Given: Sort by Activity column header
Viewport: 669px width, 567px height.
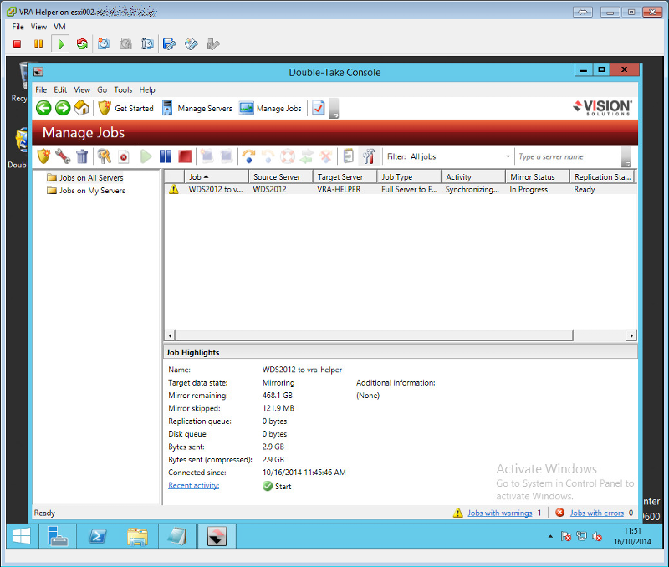Looking at the screenshot, I should coord(473,176).
